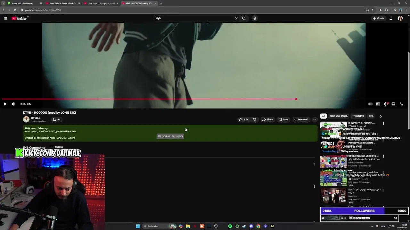Expand the subscription notification bell dropdown
The width and height of the screenshot is (410, 230).
(56, 119)
